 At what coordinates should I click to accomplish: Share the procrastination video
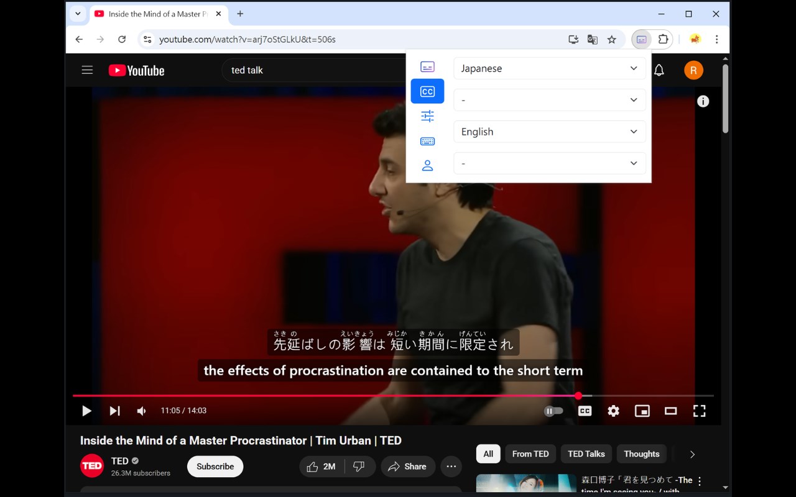[x=407, y=466]
